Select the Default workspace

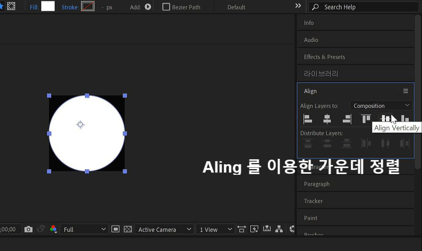coord(236,7)
